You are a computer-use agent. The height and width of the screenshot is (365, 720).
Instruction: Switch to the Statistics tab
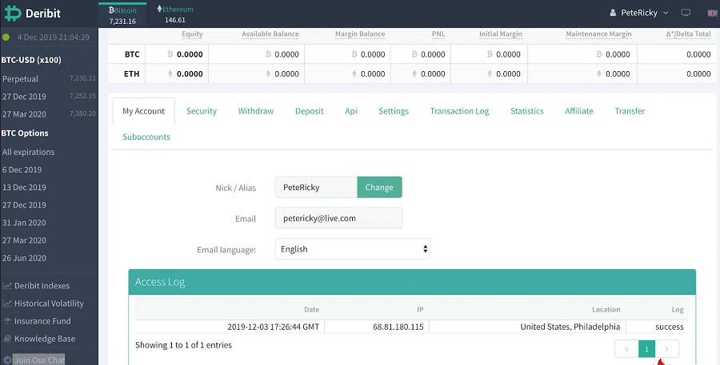pyautogui.click(x=526, y=111)
